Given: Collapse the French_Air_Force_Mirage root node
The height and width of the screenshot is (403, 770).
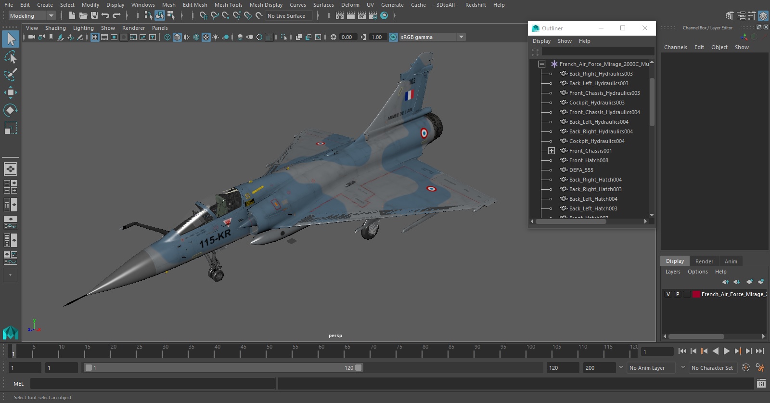Looking at the screenshot, I should (542, 64).
